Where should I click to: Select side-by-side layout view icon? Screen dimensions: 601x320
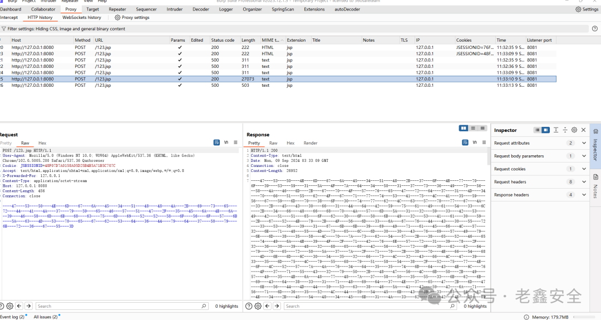coord(464,128)
